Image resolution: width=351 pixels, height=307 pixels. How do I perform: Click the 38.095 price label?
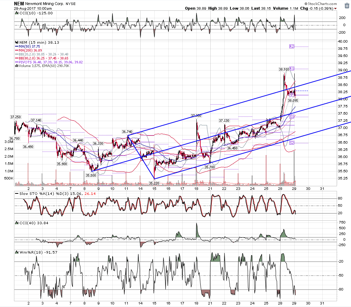pyautogui.click(x=293, y=101)
